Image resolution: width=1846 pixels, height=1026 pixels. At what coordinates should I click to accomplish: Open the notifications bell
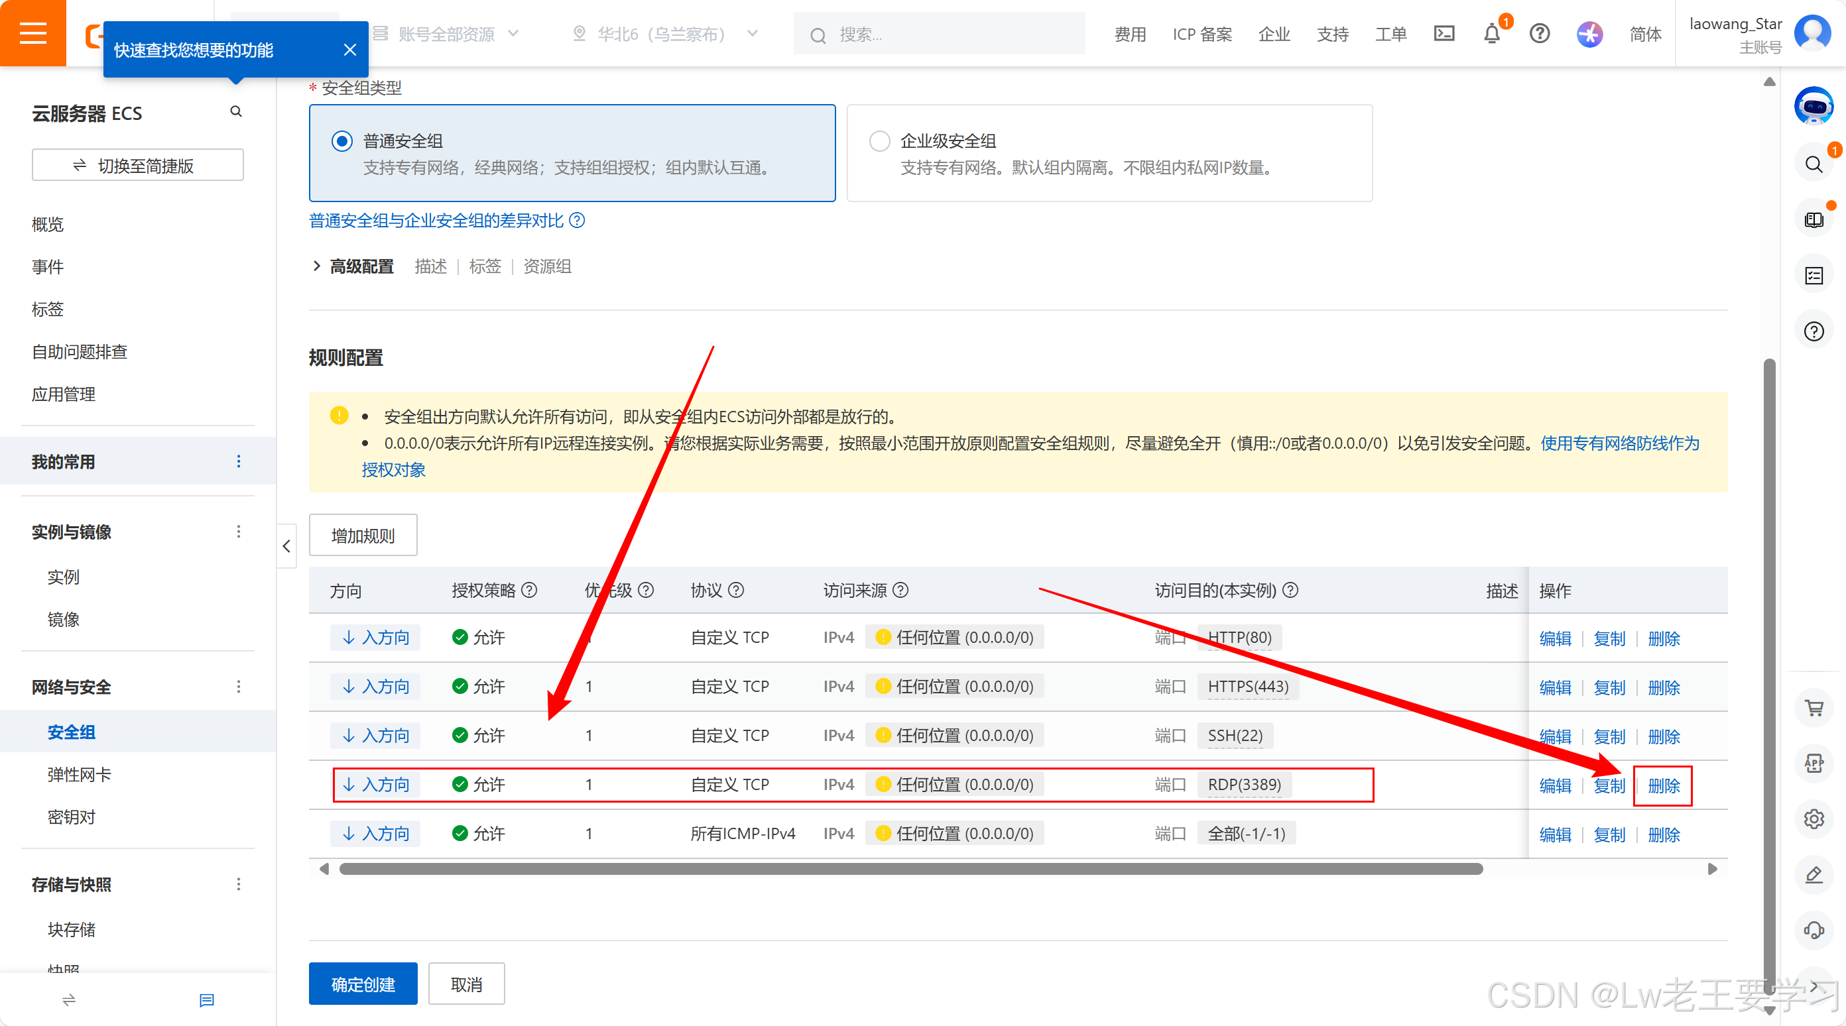[1492, 34]
